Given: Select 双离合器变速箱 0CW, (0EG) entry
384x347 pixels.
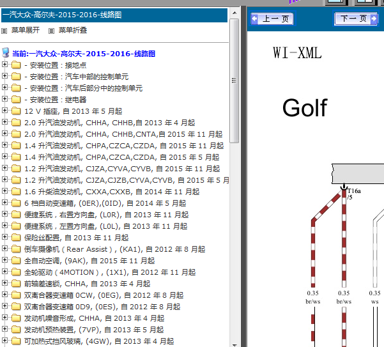Looking at the screenshot, I should pyautogui.click(x=104, y=295).
